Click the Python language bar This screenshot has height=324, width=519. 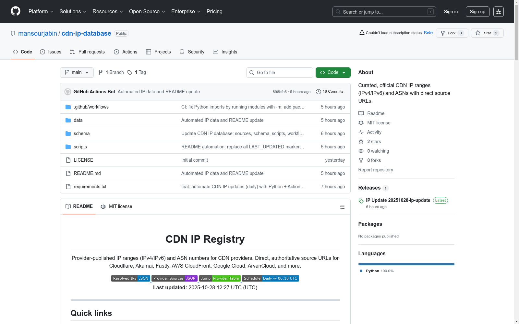406,264
